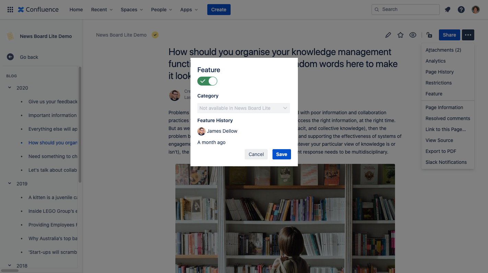
Task: Open 'Important information' blog post
Action: click(x=53, y=115)
